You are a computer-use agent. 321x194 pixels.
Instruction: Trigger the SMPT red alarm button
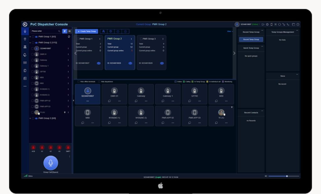pyautogui.click(x=68, y=148)
